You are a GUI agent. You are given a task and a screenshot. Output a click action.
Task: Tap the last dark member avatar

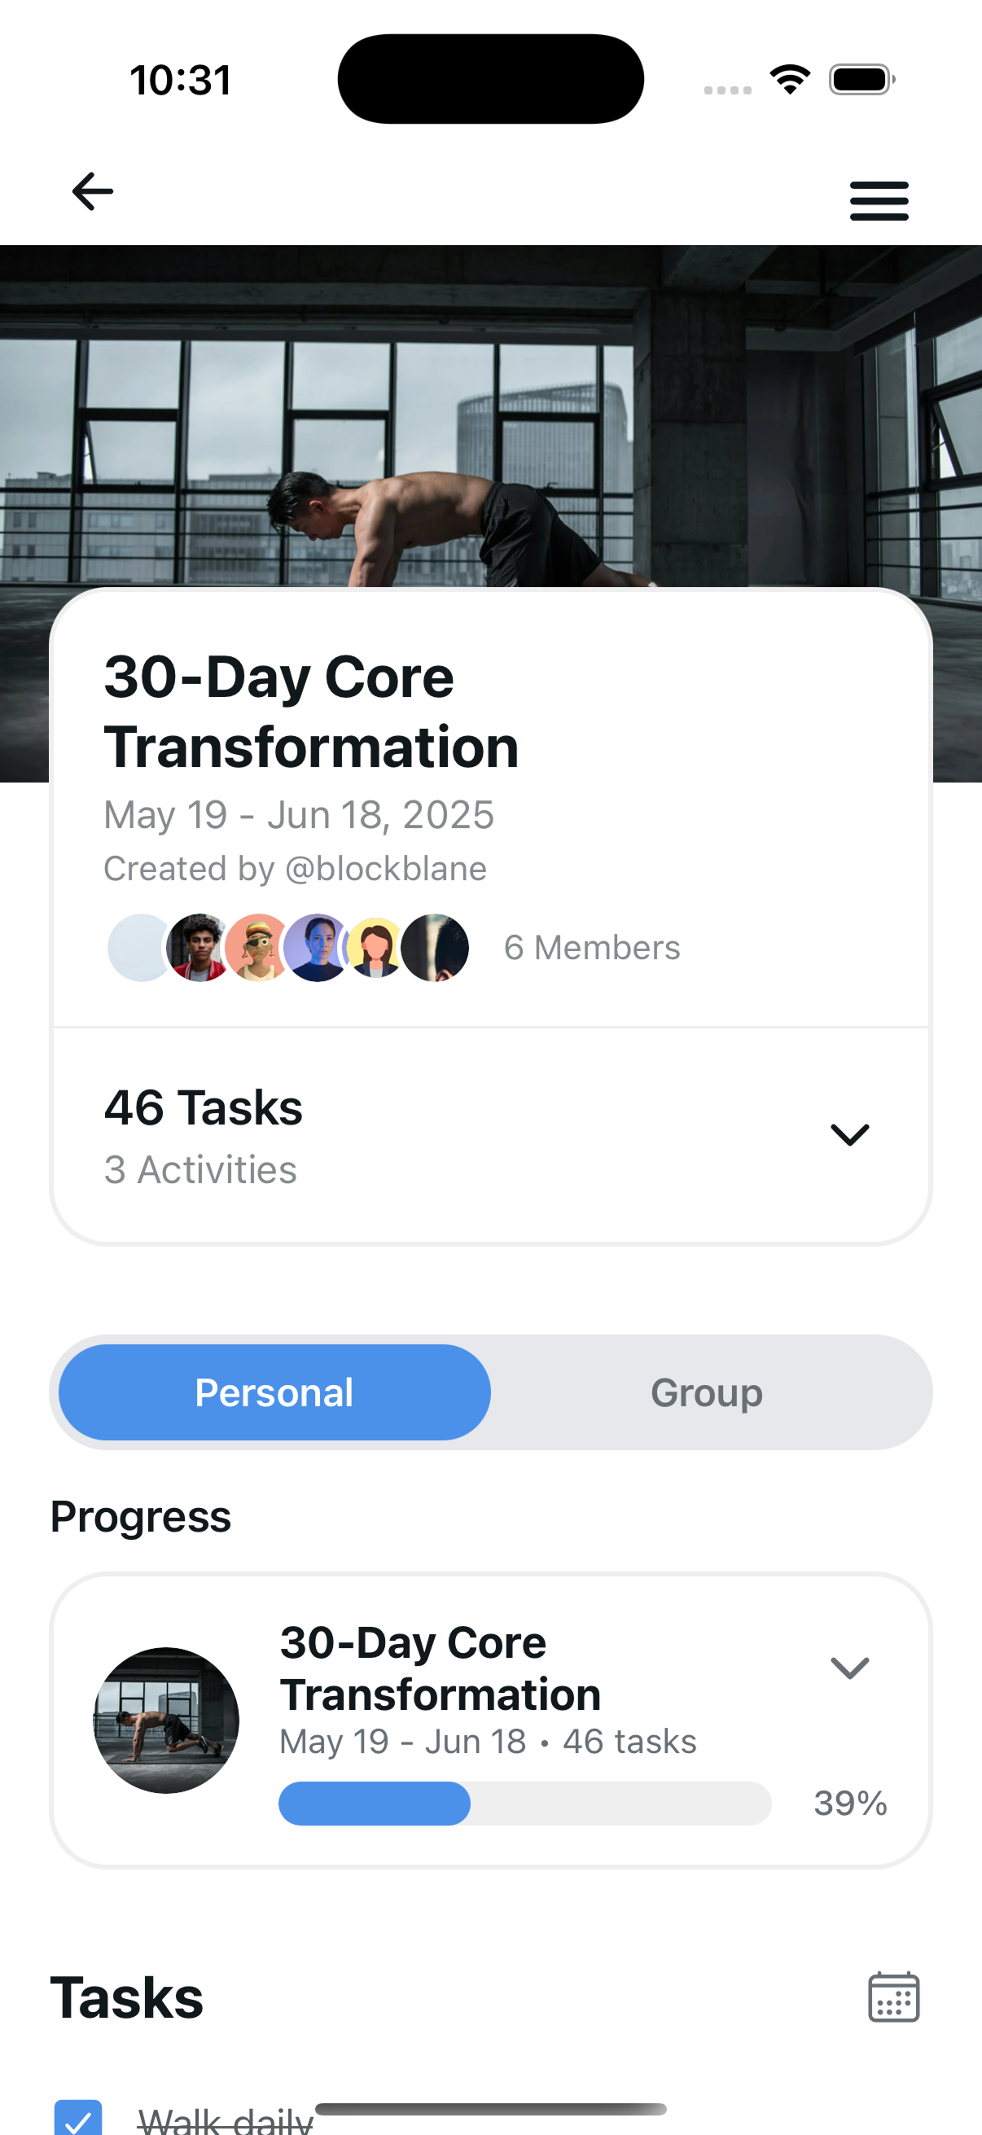click(x=435, y=947)
